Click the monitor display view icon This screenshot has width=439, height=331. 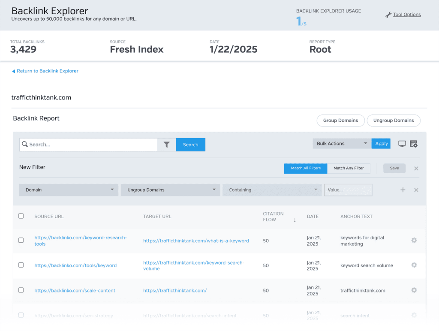(402, 144)
